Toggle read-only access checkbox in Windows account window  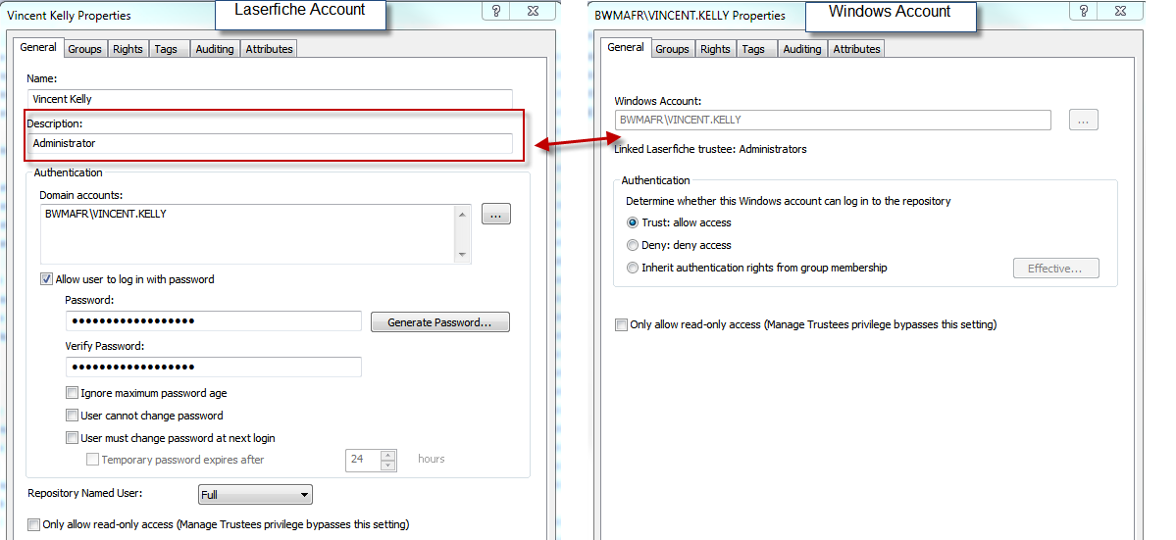click(621, 325)
